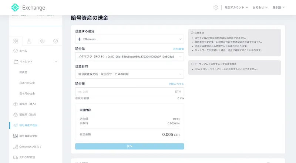296x163 pixels.
Task: Click the 販売所（購入） cube icon
Action: pyautogui.click(x=16, y=104)
